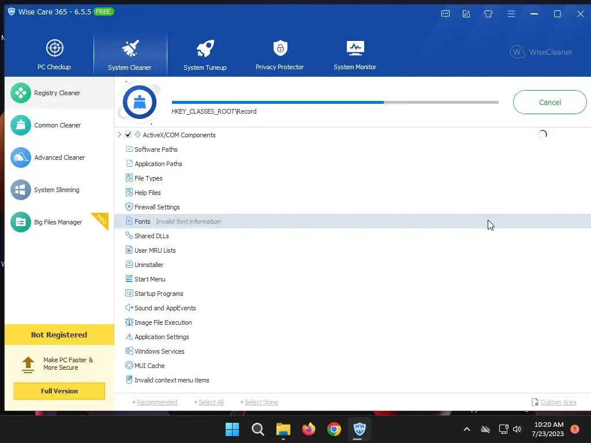Viewport: 591px width, 443px height.
Task: Select the Startup Programs row
Action: tap(353, 294)
